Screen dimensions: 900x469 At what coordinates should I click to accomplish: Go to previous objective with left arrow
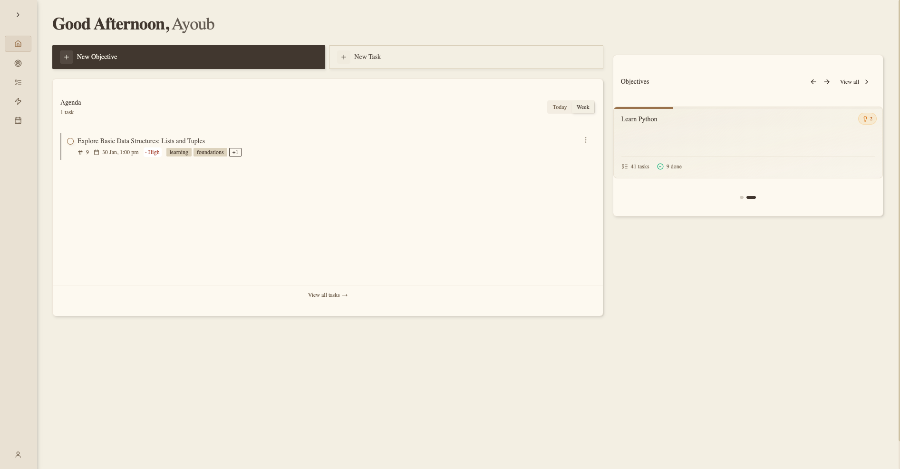813,82
